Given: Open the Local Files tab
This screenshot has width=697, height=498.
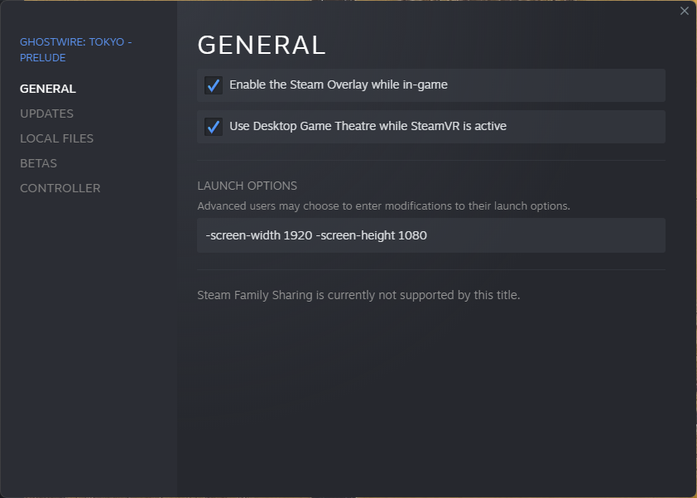Looking at the screenshot, I should [56, 138].
